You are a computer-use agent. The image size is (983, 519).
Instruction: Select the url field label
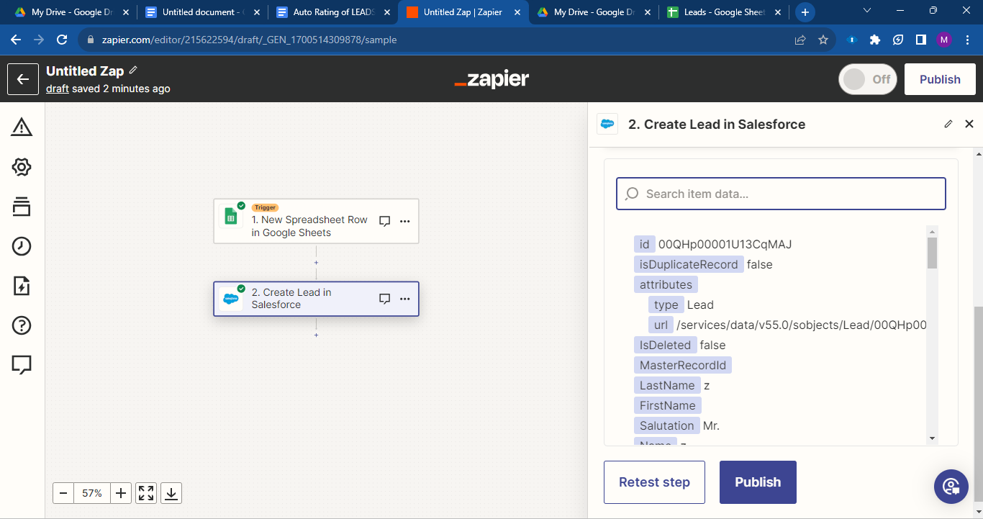coord(661,325)
